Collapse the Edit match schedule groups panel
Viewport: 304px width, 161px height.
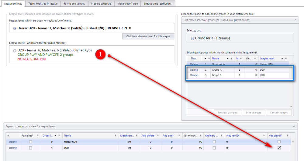click(295, 20)
